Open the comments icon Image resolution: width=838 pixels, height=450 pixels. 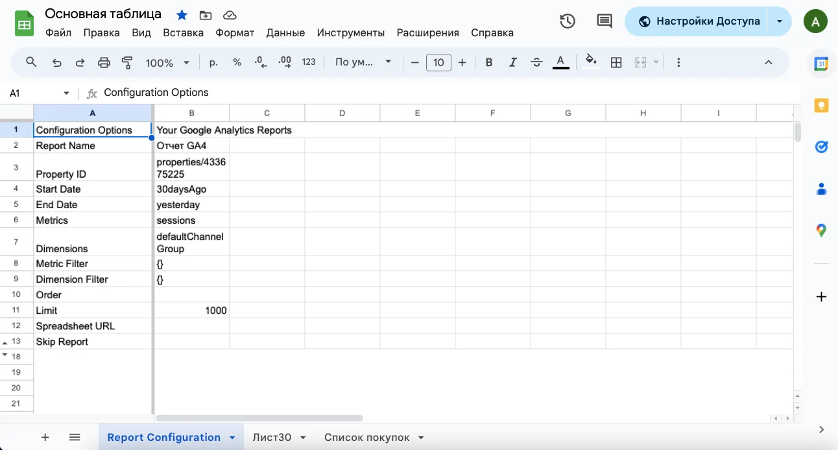click(x=604, y=21)
